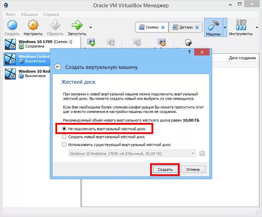Select Использовать существующий виртуальный жёсткий диск
262x217 pixels.
coord(116,145)
